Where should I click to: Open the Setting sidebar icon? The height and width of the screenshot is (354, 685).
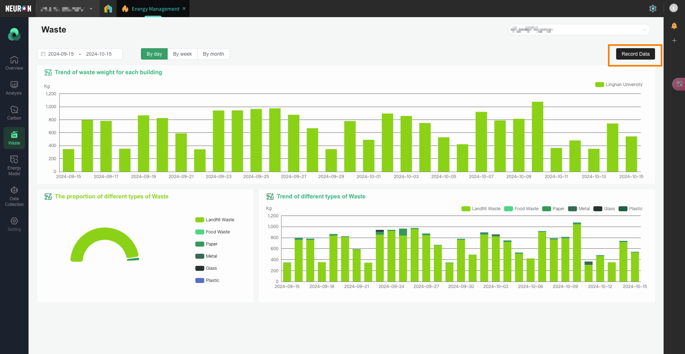tap(14, 224)
